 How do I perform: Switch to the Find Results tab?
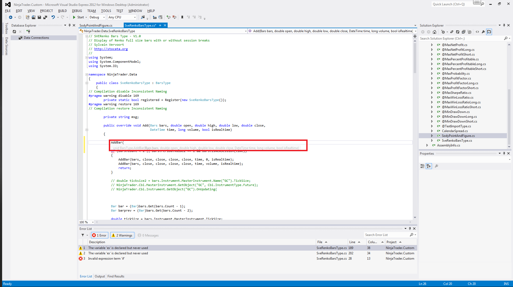(116, 276)
